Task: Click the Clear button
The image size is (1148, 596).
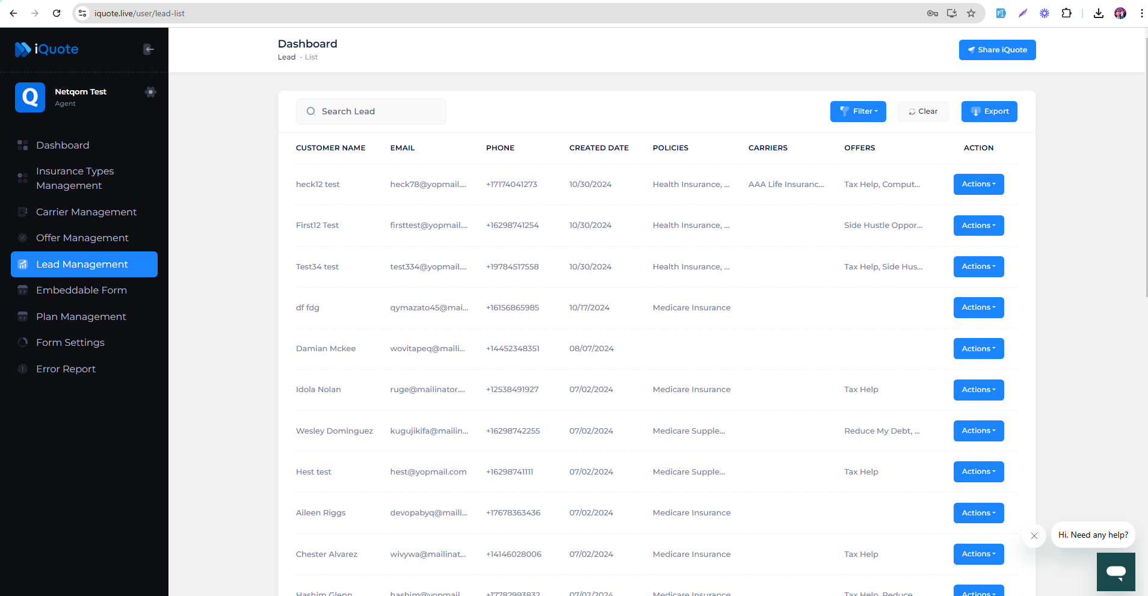Action: [923, 111]
